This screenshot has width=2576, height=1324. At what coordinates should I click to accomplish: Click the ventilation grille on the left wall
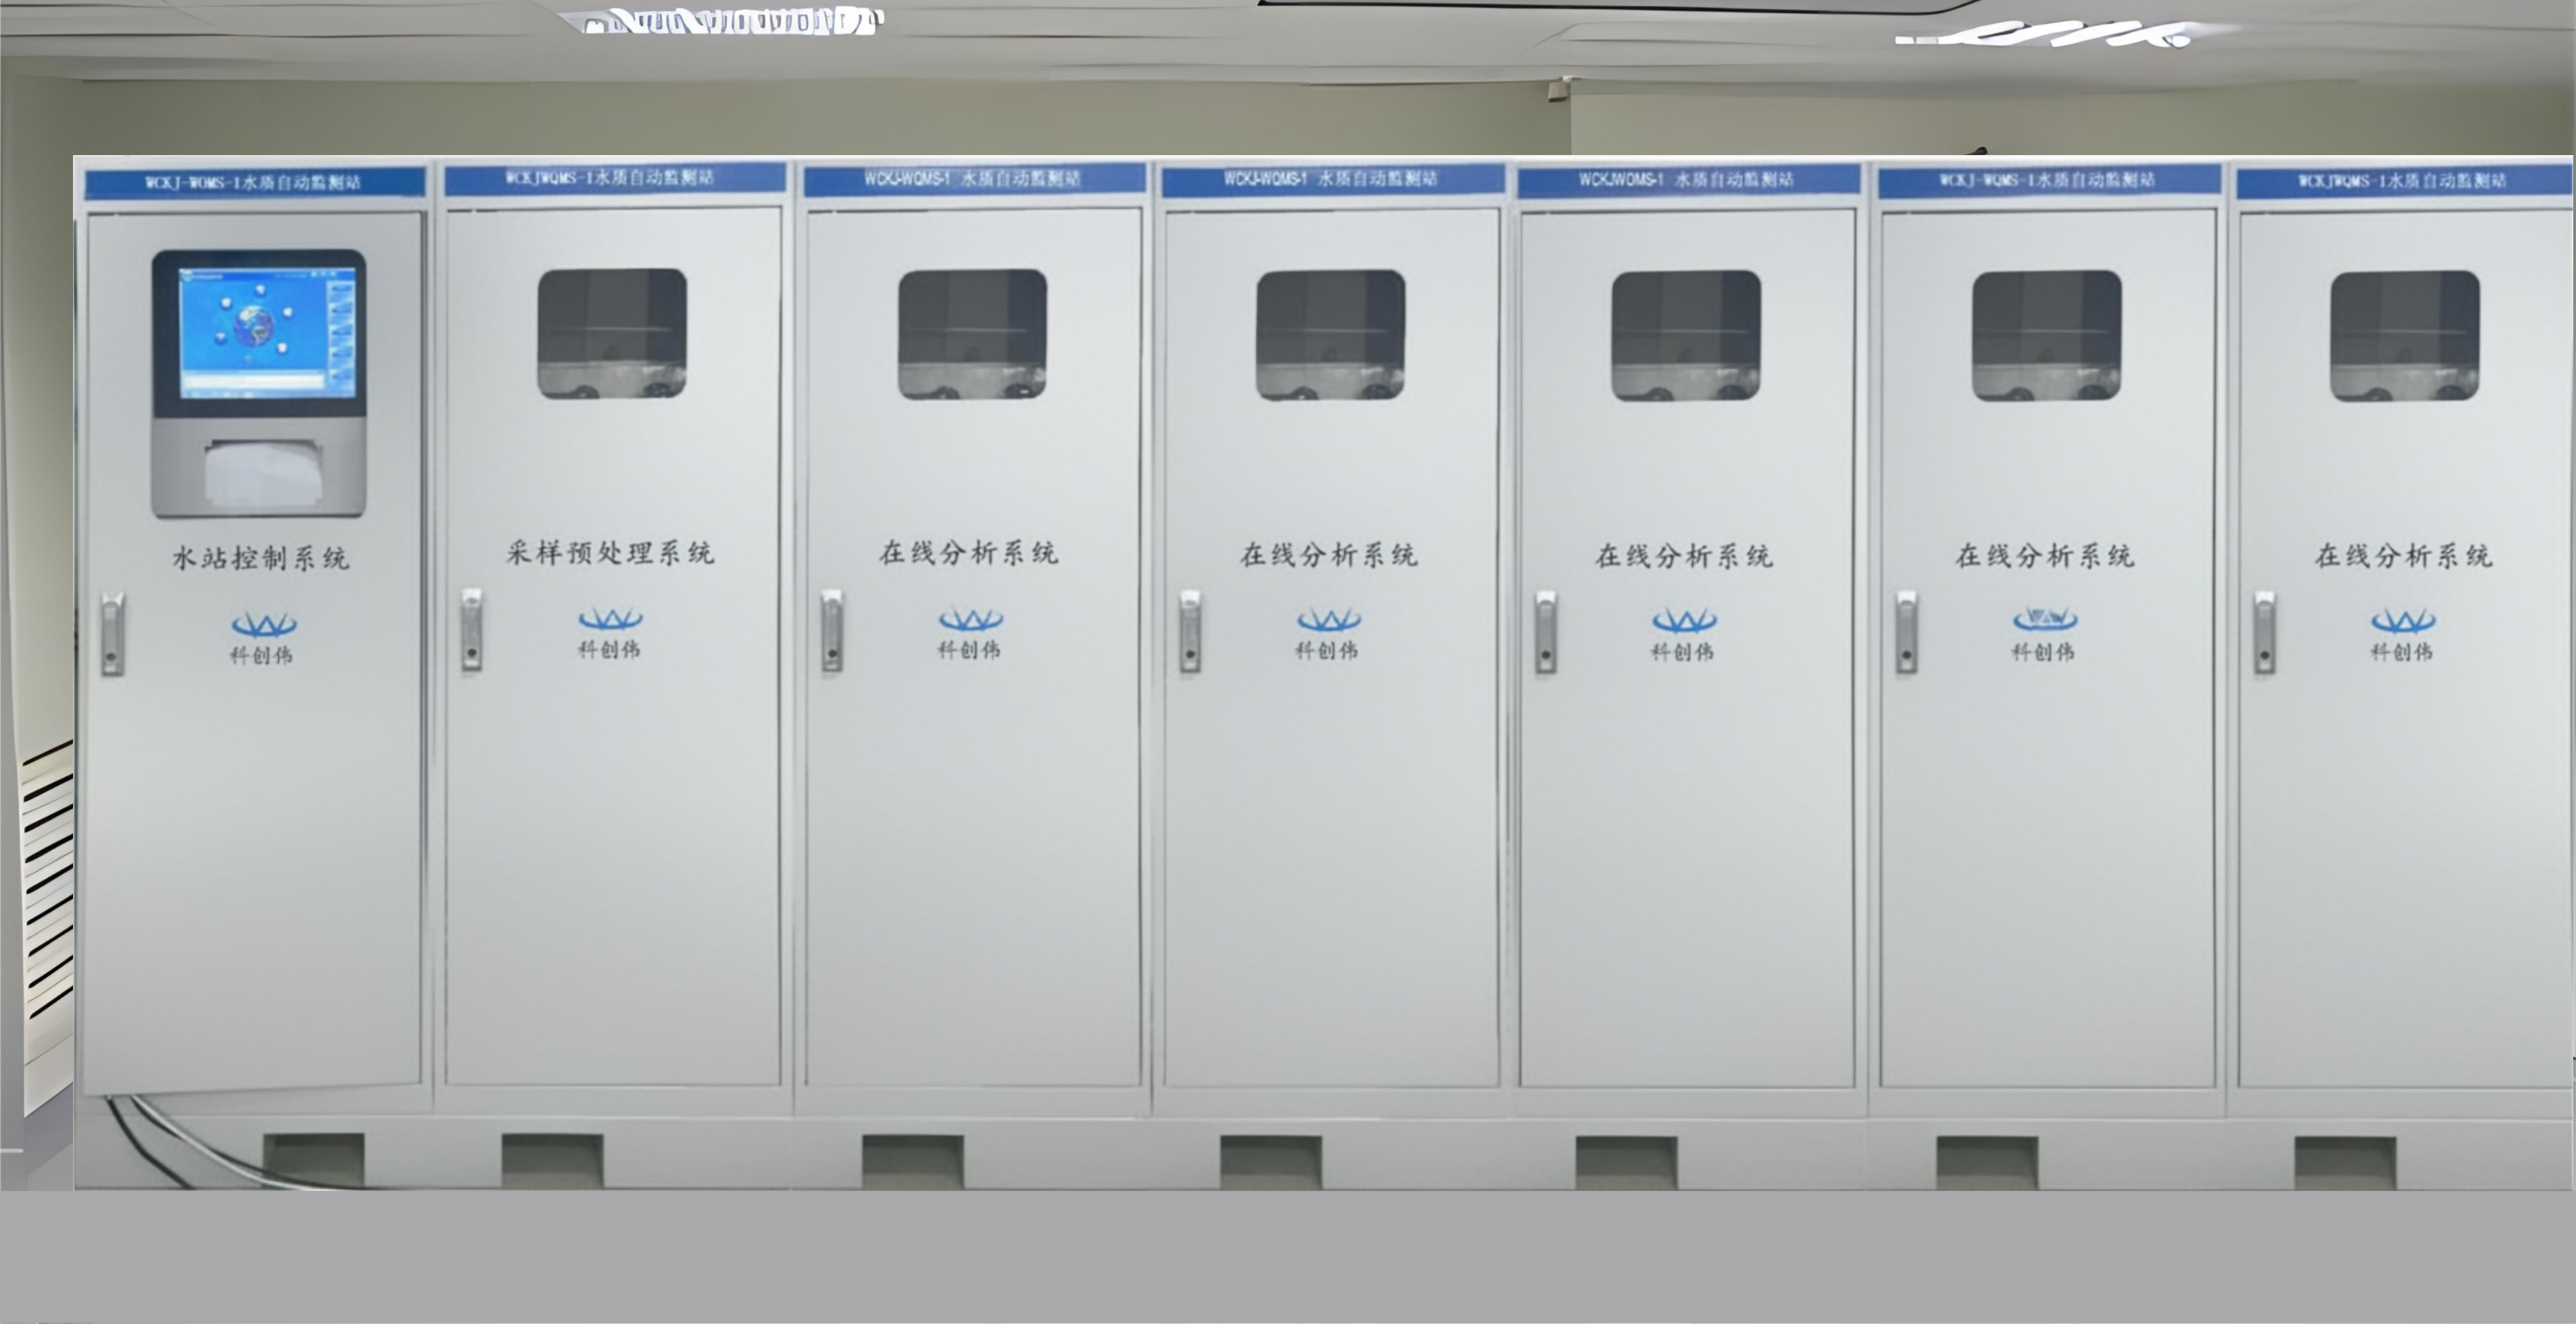[x=47, y=879]
